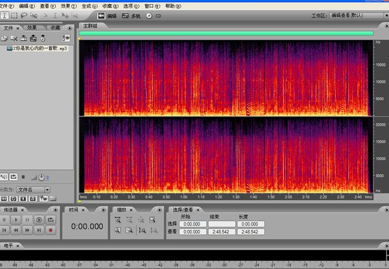Click the Zoom Out Horizontally icon
The height and width of the screenshot is (269, 389).
[x=129, y=220]
